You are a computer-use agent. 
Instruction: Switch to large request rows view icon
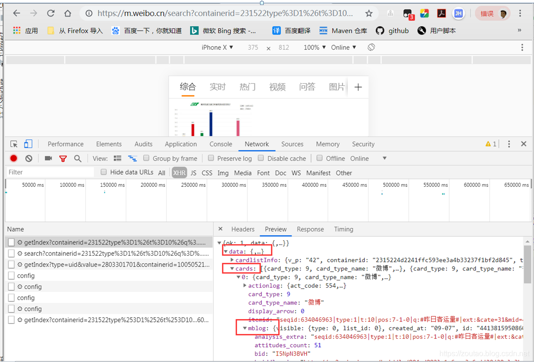pos(117,158)
